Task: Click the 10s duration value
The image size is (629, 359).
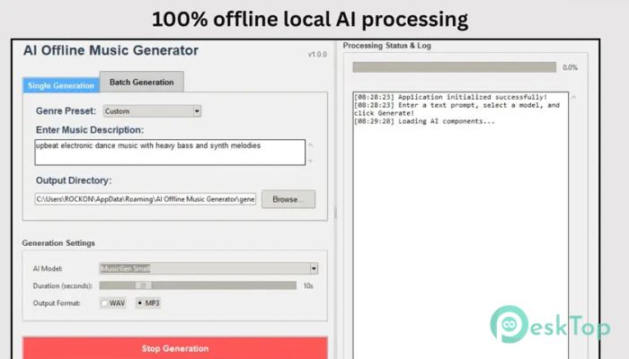Action: tap(308, 285)
